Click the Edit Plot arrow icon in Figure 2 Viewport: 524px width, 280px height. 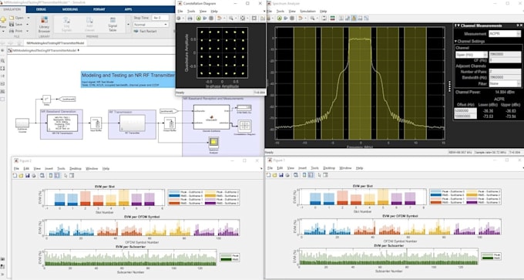(65, 175)
